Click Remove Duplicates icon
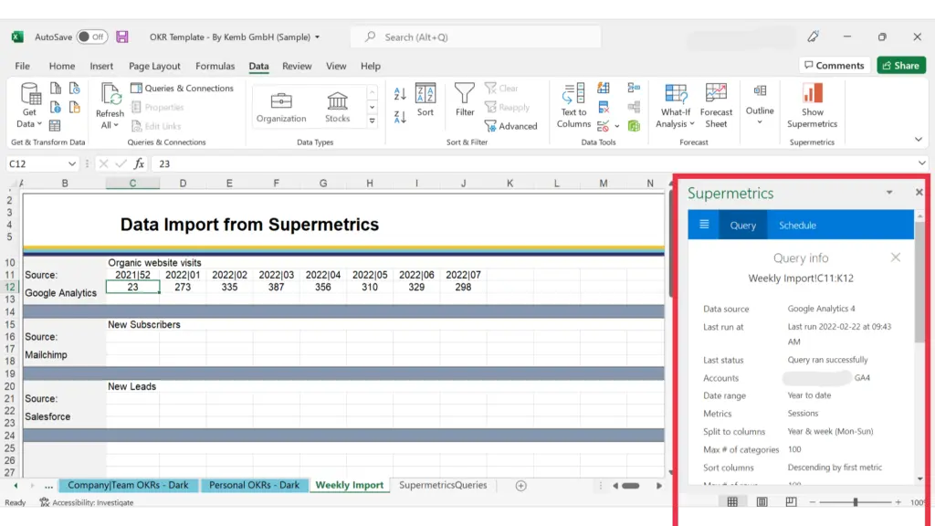This screenshot has height=526, width=935. [x=604, y=108]
